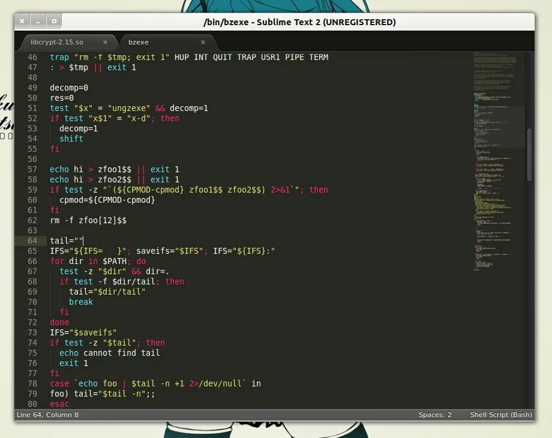
Task: Click 'echo cannot find tail' text
Action: coord(109,353)
